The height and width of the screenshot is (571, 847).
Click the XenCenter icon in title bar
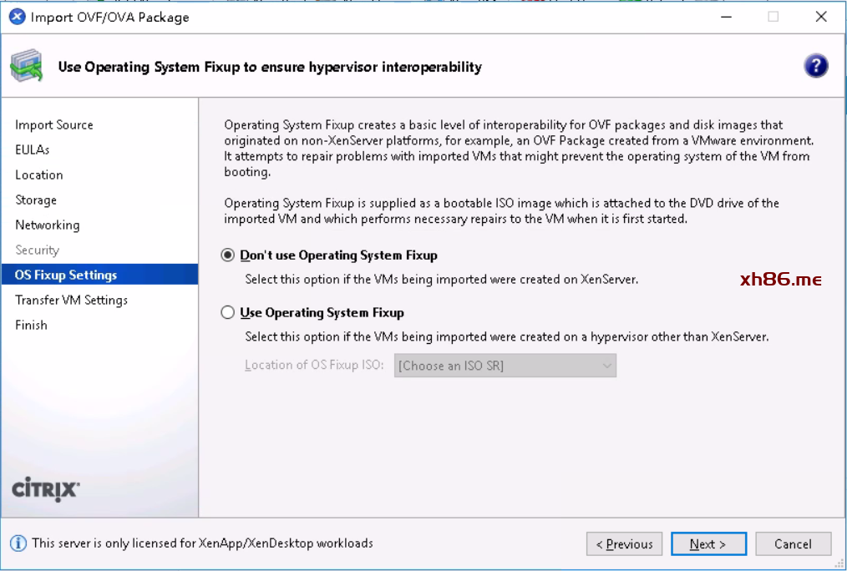[x=17, y=17]
